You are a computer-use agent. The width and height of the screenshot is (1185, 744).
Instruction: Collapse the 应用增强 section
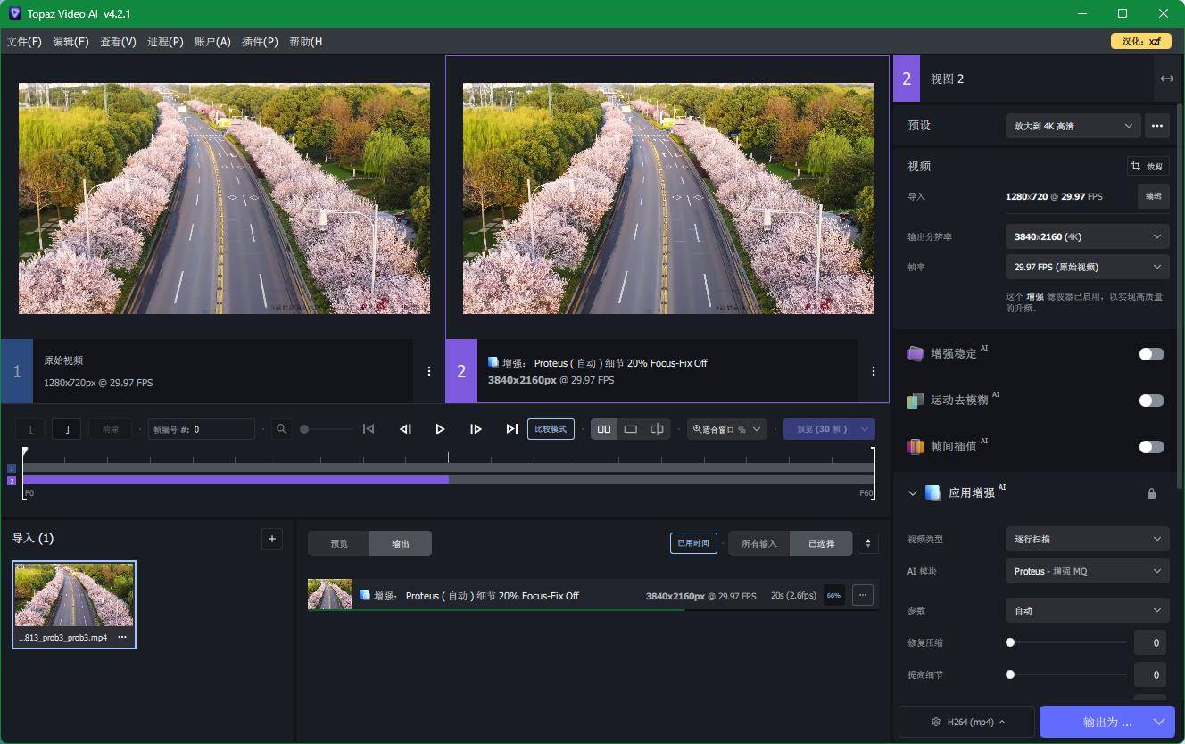click(x=913, y=493)
